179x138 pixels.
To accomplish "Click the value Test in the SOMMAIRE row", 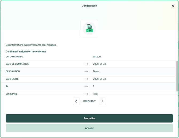I will click(x=95, y=94).
